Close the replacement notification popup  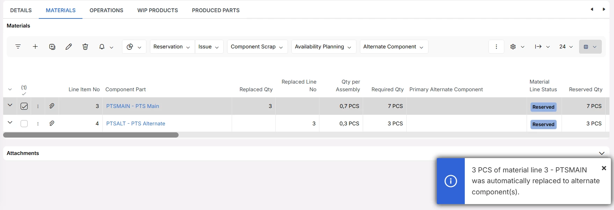point(604,168)
